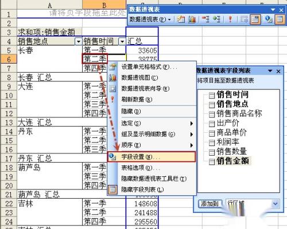Open the 销售地点 field filter dropdown
Screen dimensions: 287x229
78,41
